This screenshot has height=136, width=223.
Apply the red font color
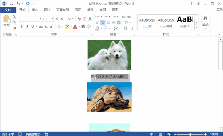[75, 26]
